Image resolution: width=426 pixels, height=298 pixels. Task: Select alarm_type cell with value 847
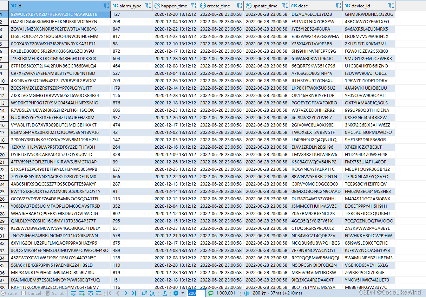coord(131,29)
